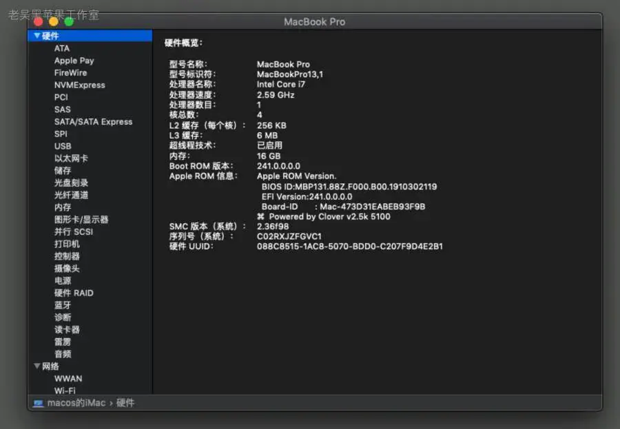Collapse the 网络 section triangle
Viewport: 620px width, 429px height.
tap(37, 366)
